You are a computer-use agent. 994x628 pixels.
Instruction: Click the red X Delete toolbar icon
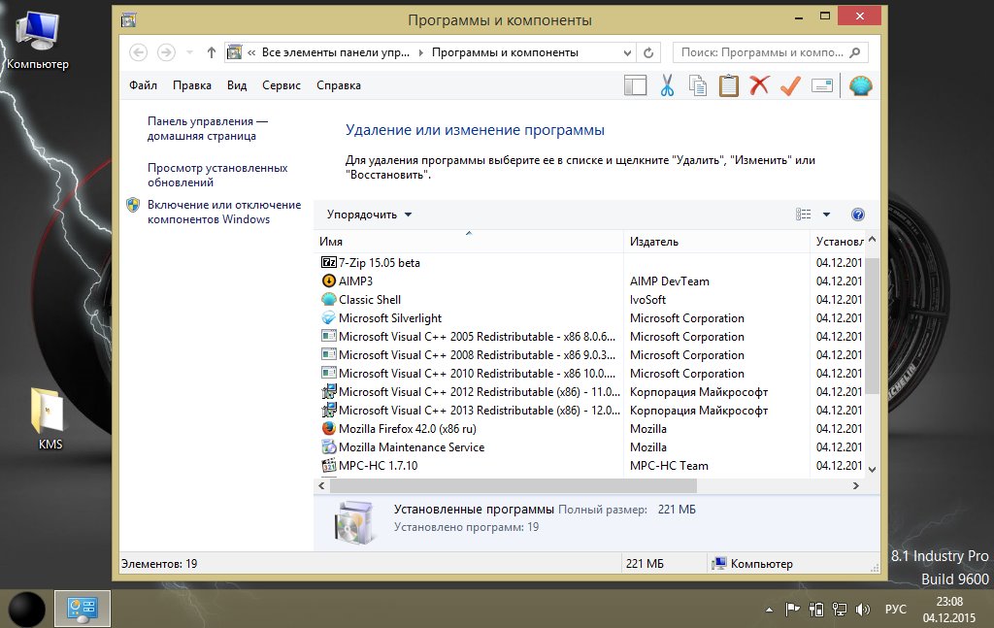759,84
